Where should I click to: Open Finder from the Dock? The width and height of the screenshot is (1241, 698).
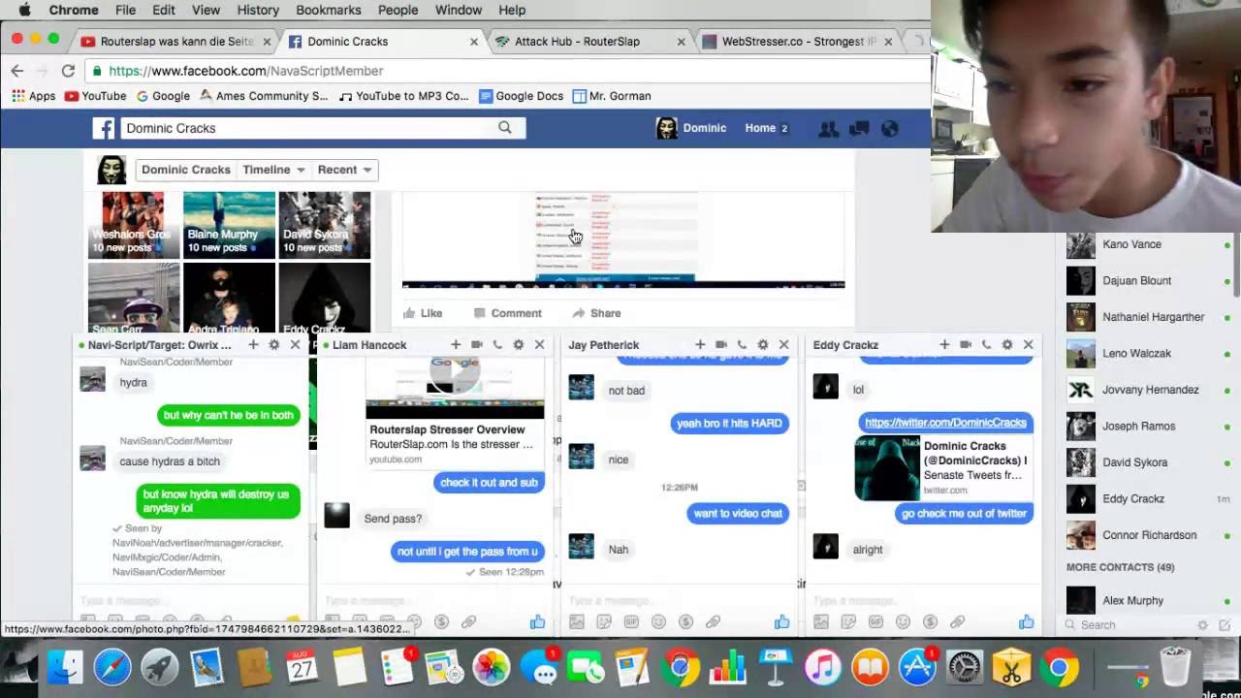tap(65, 668)
